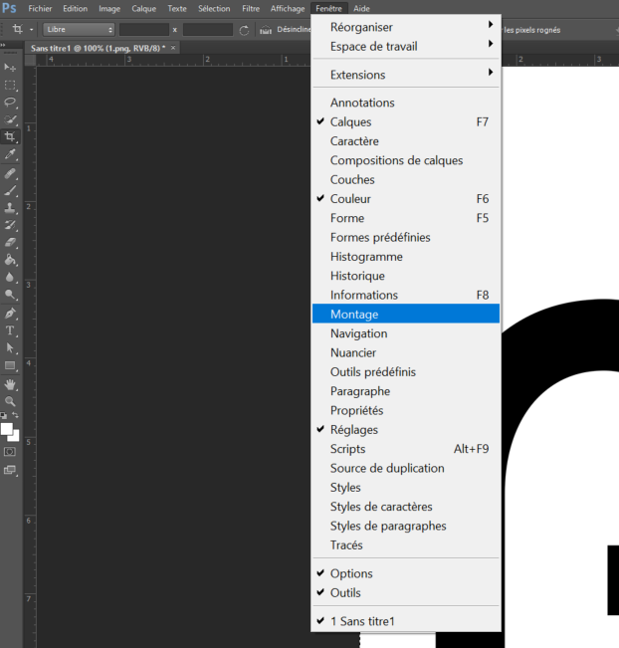The image size is (619, 648).
Task: Select the Brush tool
Action: [10, 190]
